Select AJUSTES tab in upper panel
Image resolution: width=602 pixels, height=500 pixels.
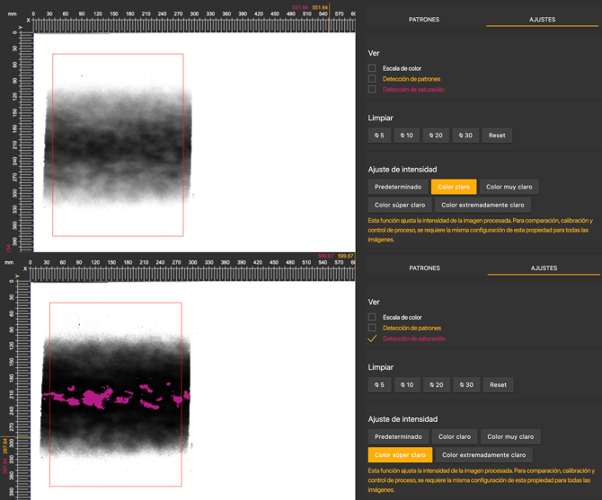(542, 19)
